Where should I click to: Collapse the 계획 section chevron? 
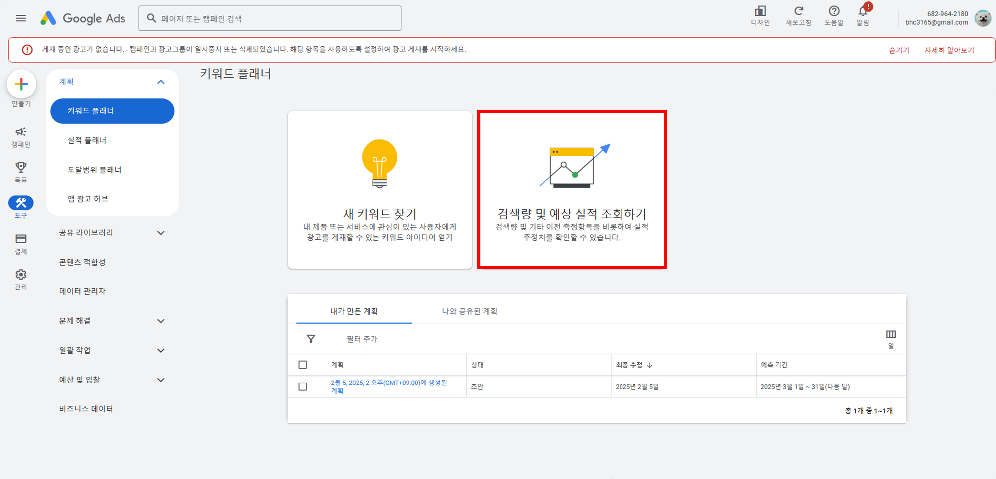tap(160, 81)
